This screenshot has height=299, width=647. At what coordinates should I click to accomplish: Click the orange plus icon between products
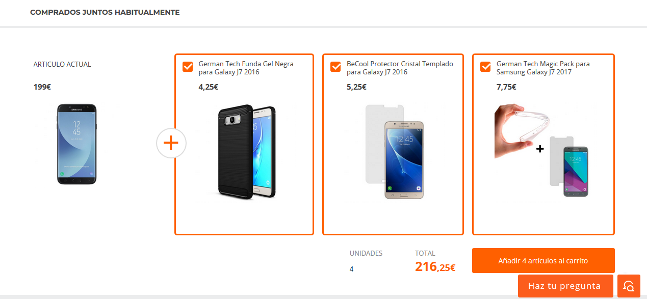tap(171, 143)
